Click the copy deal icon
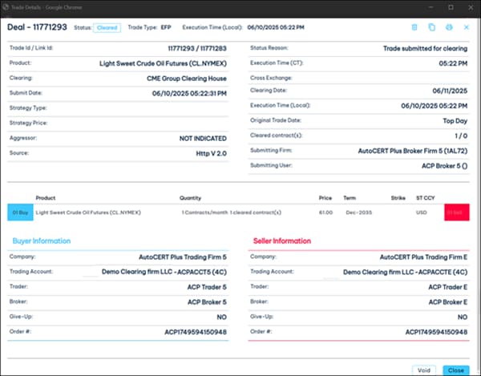 click(431, 27)
